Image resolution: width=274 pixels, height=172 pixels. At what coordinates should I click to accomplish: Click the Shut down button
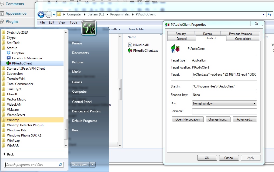click(80, 164)
